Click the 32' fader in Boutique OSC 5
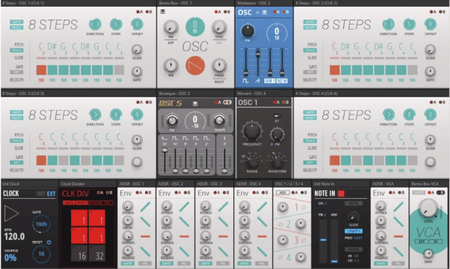The width and height of the screenshot is (450, 269). 165,160
